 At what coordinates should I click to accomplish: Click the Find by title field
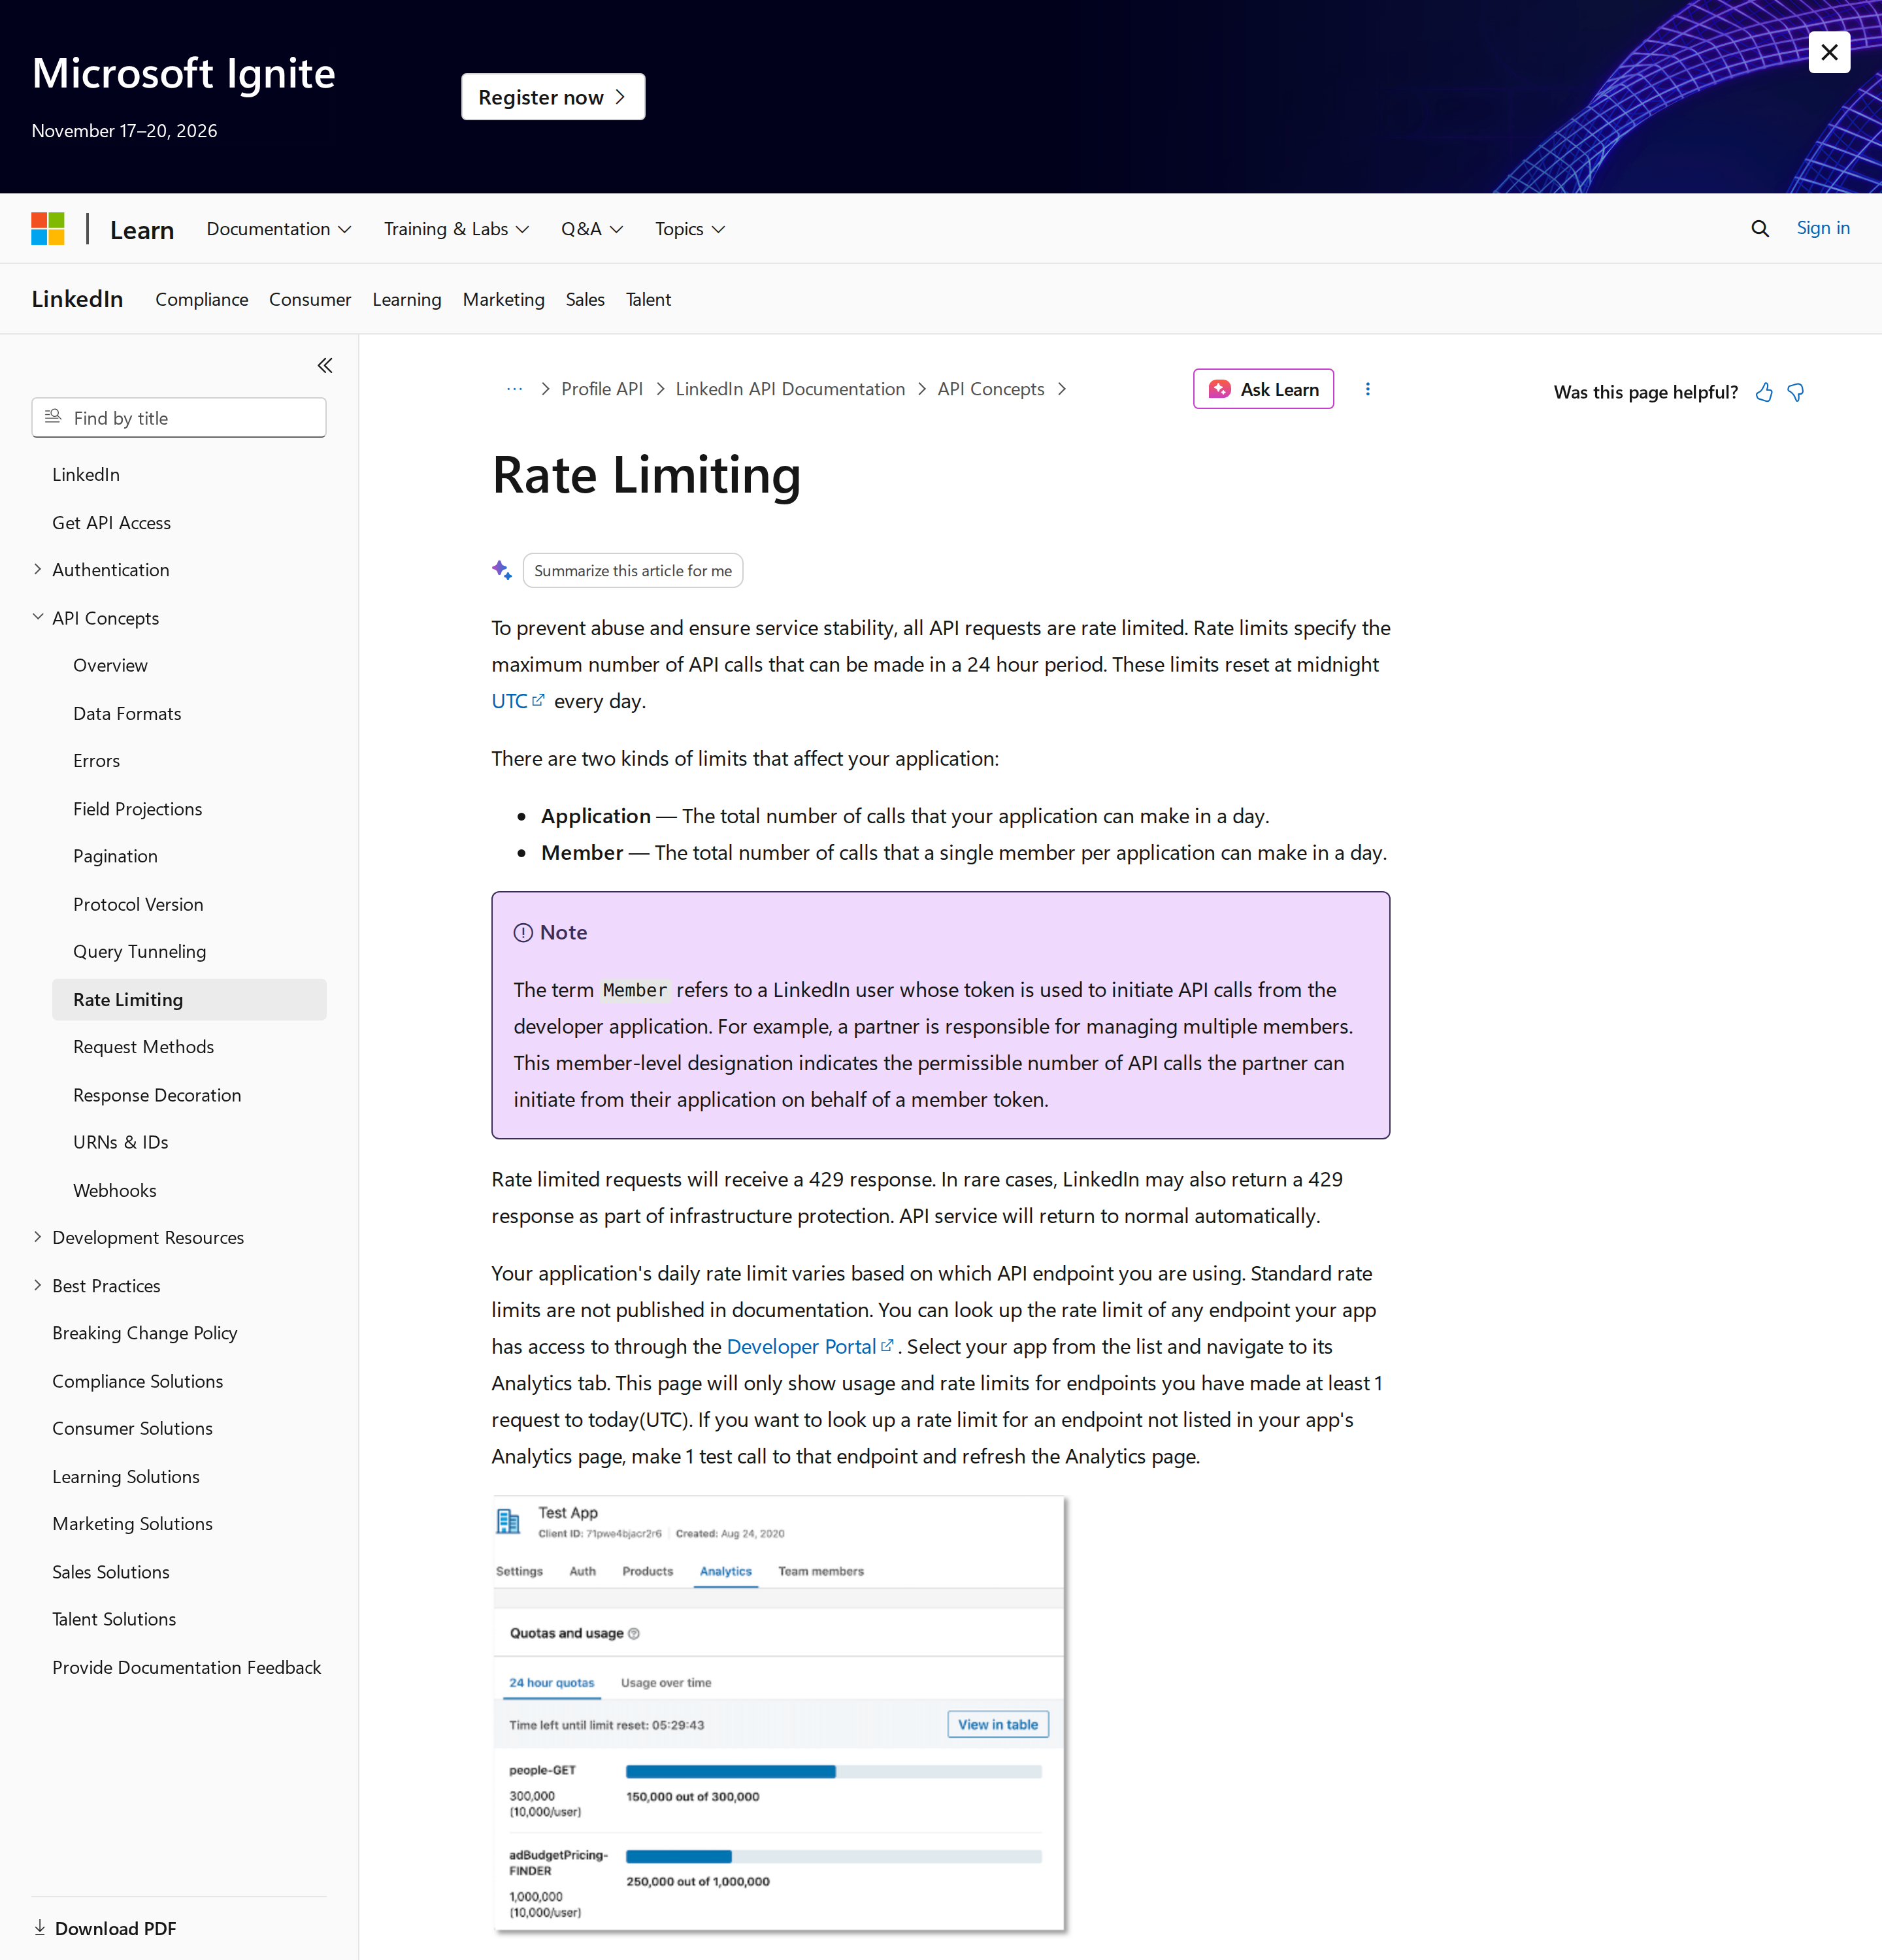179,417
